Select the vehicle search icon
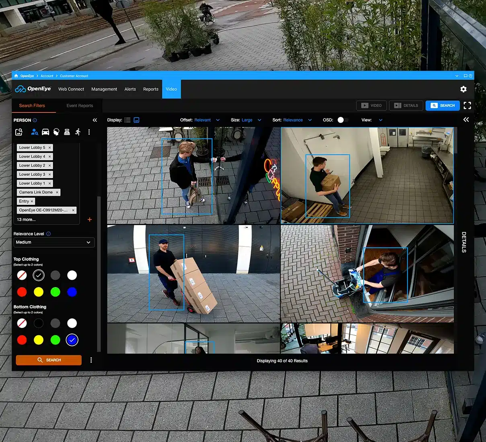The image size is (486, 442). pos(45,132)
